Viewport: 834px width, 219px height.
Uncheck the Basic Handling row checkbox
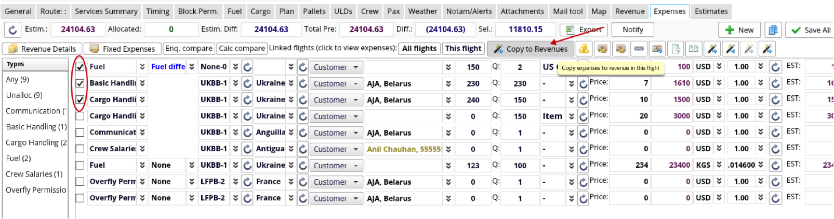pos(80,83)
